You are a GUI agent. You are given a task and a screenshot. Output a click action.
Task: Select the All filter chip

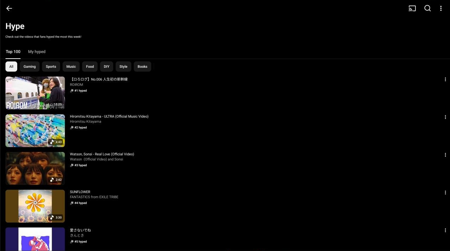tap(11, 67)
